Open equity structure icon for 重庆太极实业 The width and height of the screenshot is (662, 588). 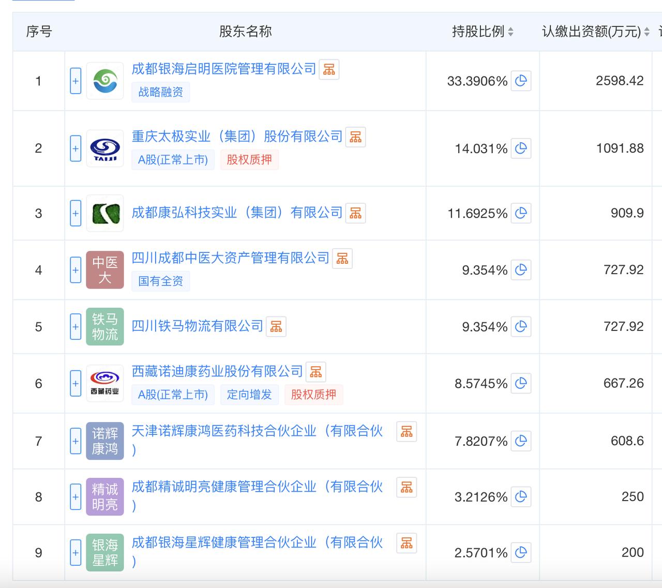click(355, 137)
